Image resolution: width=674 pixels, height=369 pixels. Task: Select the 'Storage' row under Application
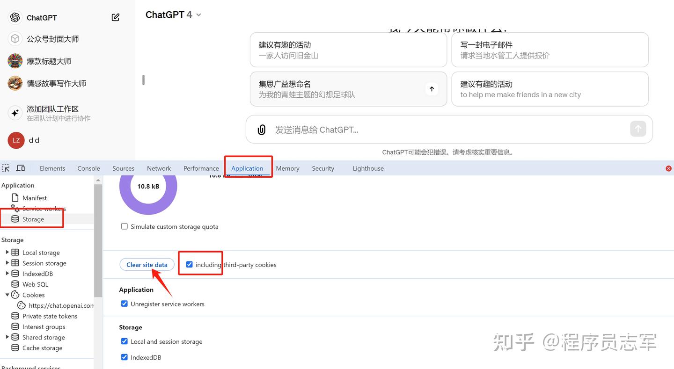click(x=47, y=219)
